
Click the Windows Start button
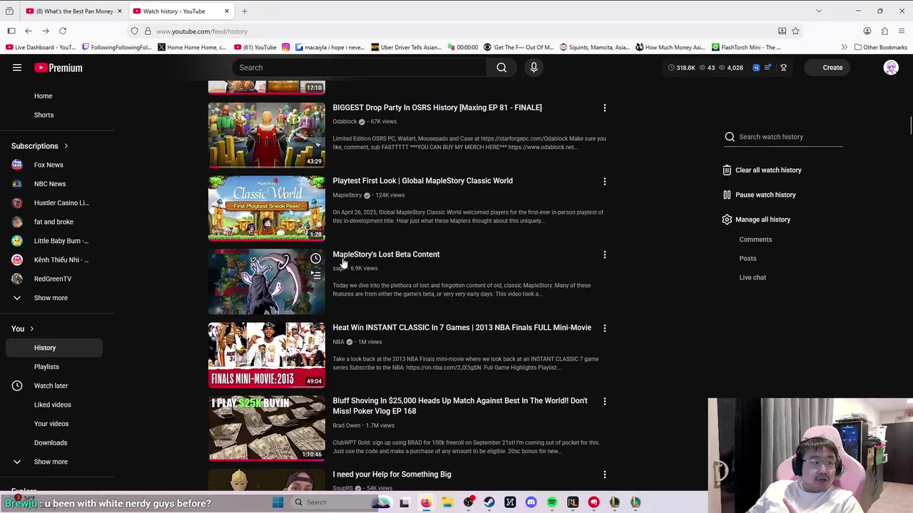pyautogui.click(x=277, y=502)
